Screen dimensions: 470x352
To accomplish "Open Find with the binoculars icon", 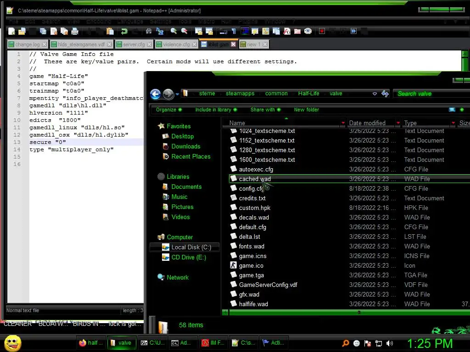I will pyautogui.click(x=149, y=31).
